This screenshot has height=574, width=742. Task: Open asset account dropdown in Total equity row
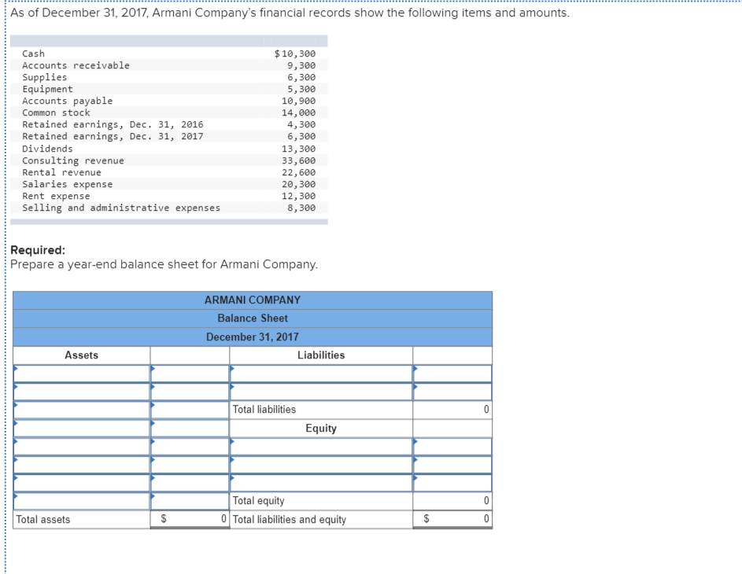pyautogui.click(x=81, y=501)
